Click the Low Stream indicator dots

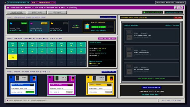point(76,26)
